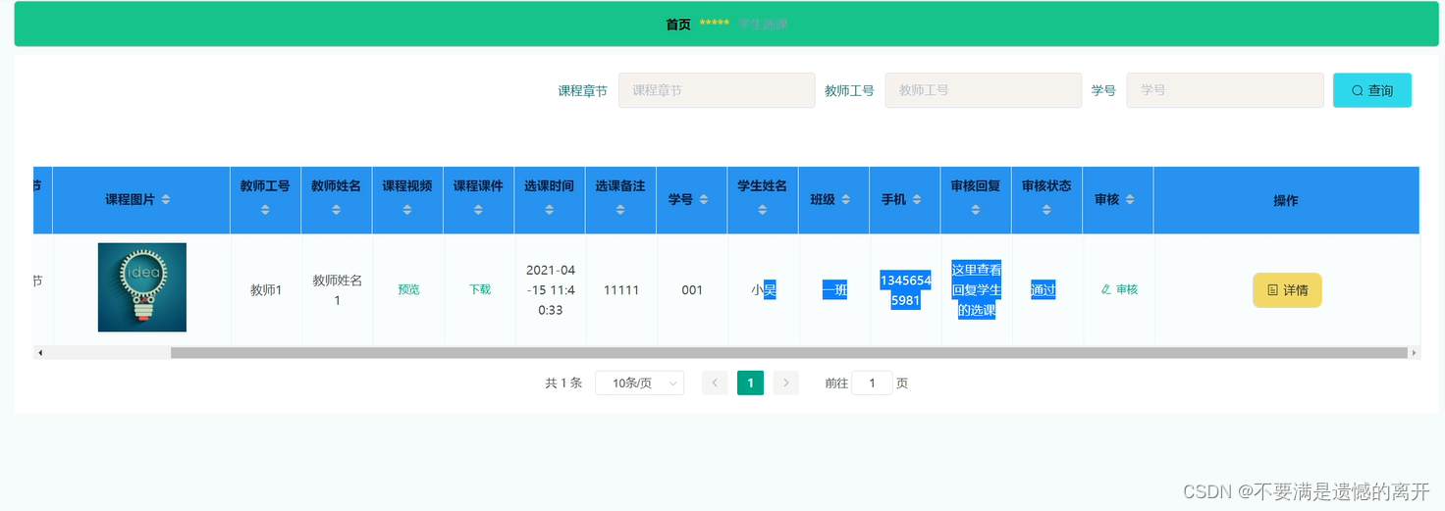The height and width of the screenshot is (511, 1445).
Task: Focus the 前往 page number input
Action: (873, 383)
